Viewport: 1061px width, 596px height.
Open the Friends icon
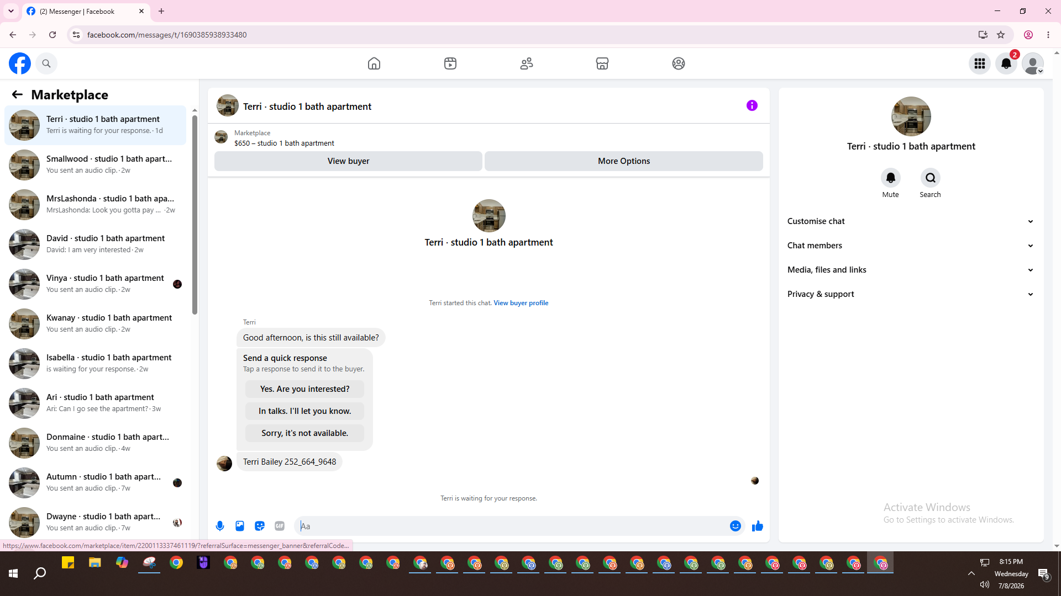click(x=527, y=63)
